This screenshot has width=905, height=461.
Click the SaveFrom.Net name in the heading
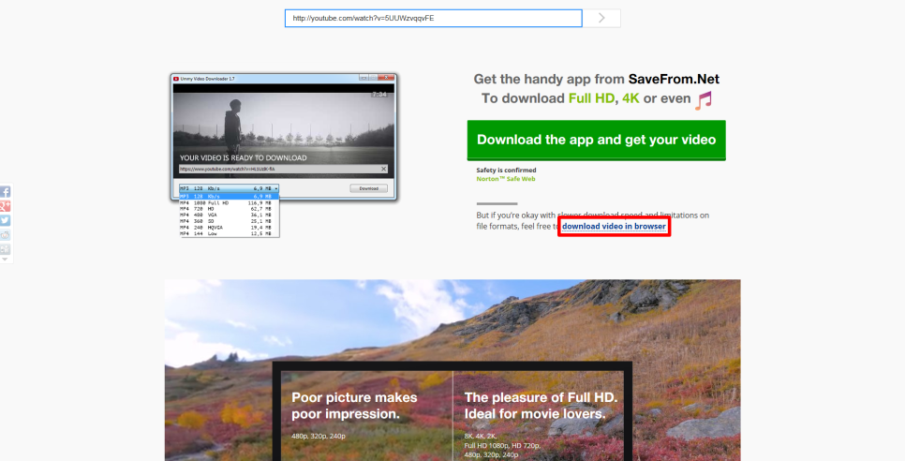pos(675,79)
